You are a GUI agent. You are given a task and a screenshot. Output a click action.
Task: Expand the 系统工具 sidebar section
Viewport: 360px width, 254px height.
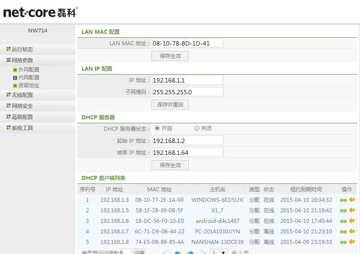click(22, 128)
